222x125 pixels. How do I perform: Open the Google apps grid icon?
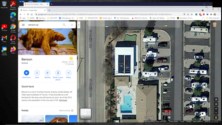pos(208,25)
